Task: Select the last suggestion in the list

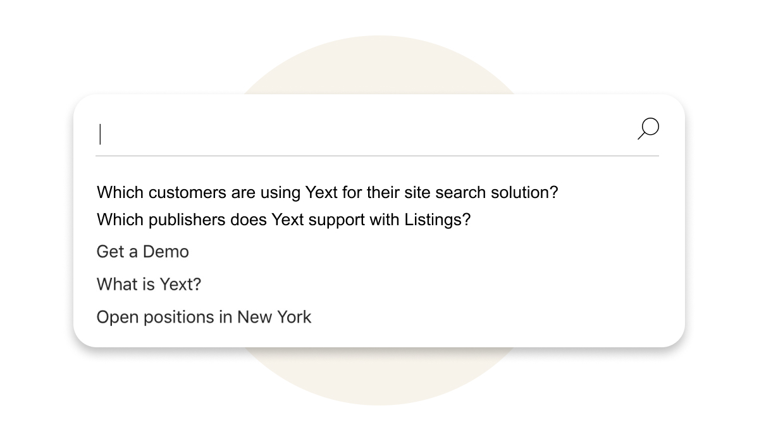Action: tap(204, 317)
